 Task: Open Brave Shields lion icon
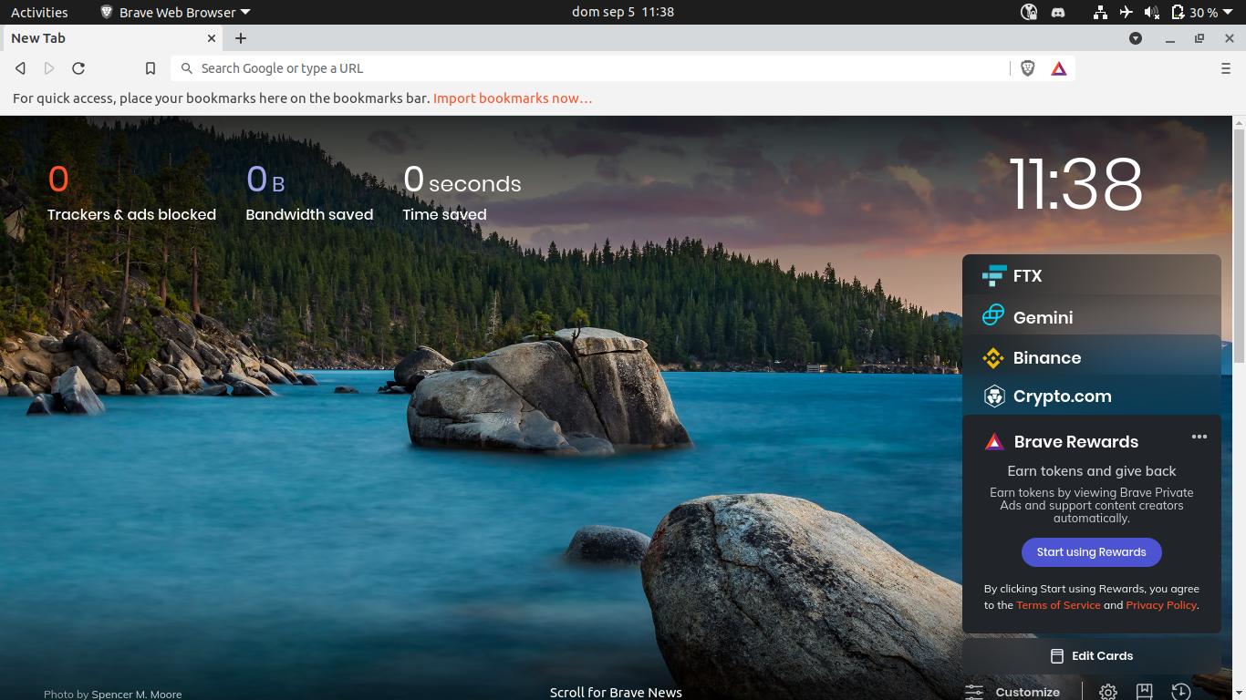[1028, 68]
